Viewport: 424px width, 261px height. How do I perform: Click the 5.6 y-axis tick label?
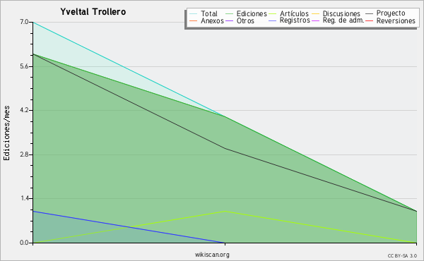tap(24, 66)
